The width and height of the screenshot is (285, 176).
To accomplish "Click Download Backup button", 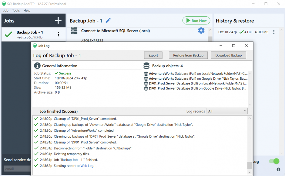I will 229,56.
